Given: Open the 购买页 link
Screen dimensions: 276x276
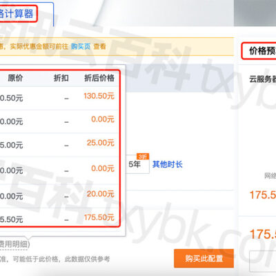Looking at the screenshot, I should pos(81,47).
